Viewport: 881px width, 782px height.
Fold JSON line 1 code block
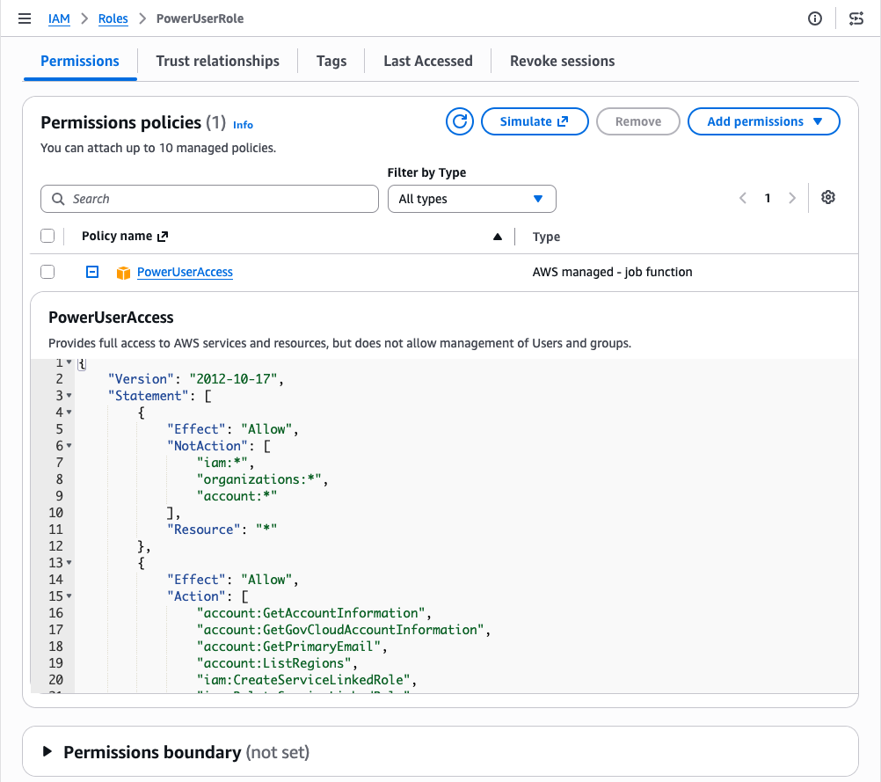(x=69, y=362)
